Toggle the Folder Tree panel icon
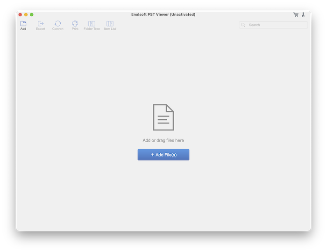This screenshot has height=252, width=327. pyautogui.click(x=92, y=23)
